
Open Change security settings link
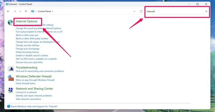[27, 45]
